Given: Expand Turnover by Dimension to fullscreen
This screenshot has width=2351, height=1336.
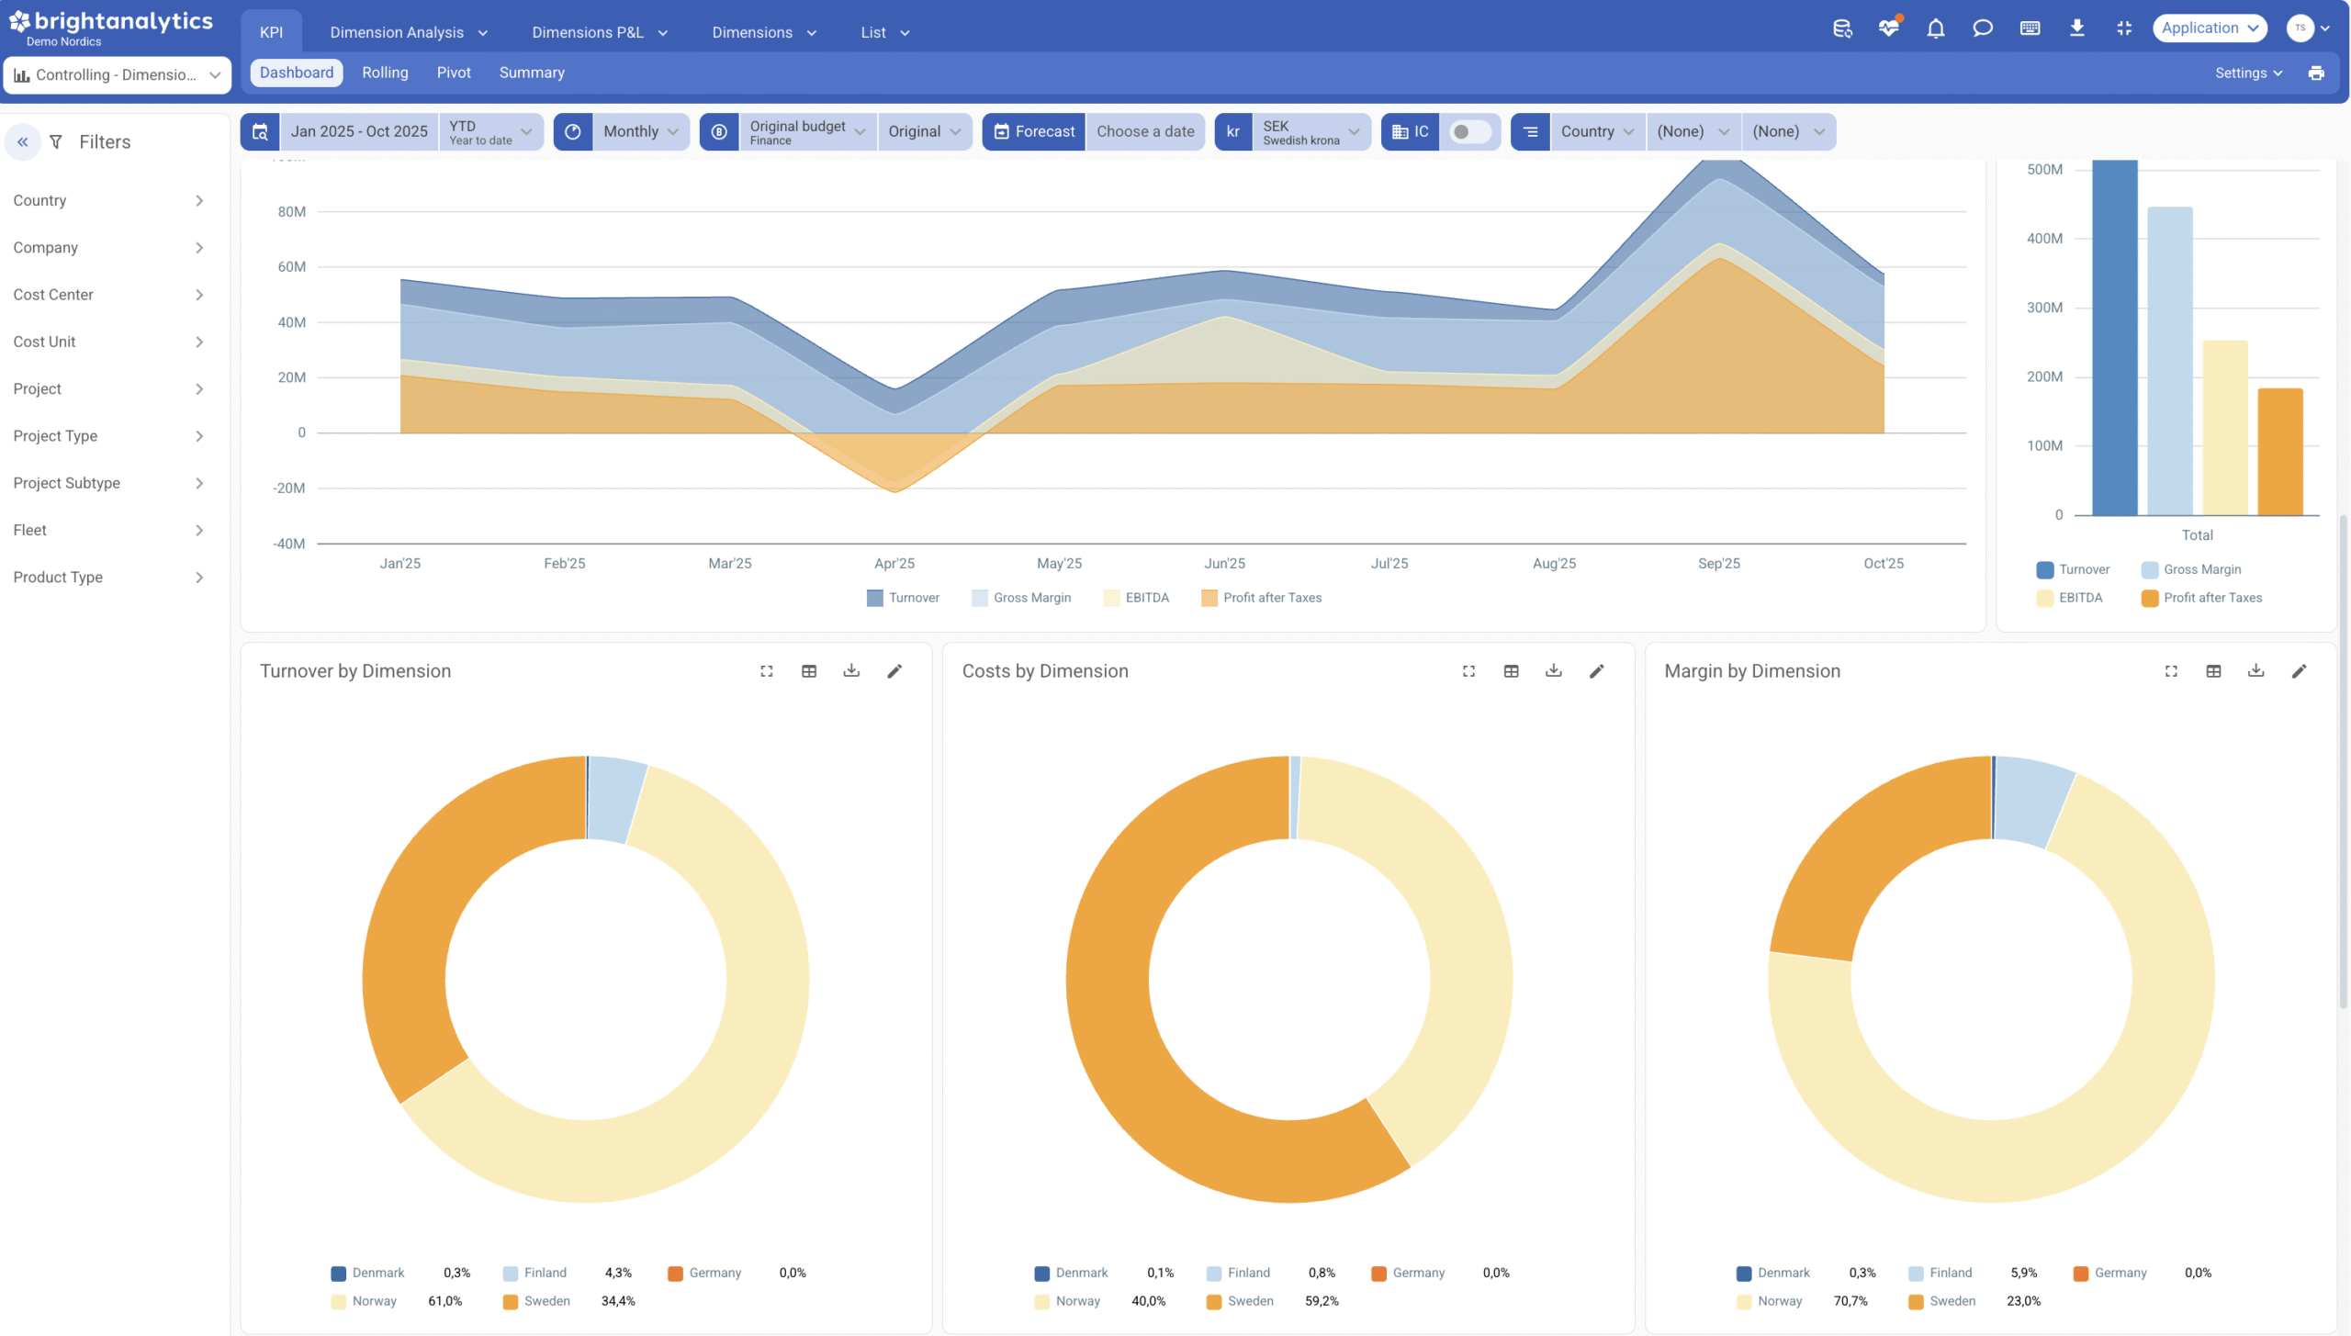Looking at the screenshot, I should click(766, 671).
